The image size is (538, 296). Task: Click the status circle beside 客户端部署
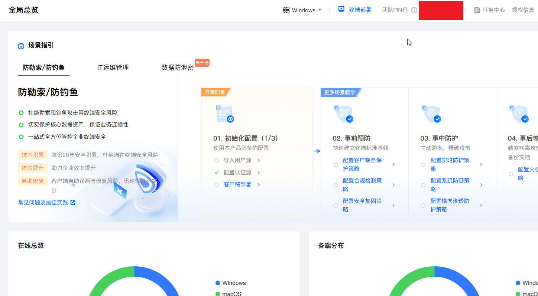pyautogui.click(x=217, y=185)
